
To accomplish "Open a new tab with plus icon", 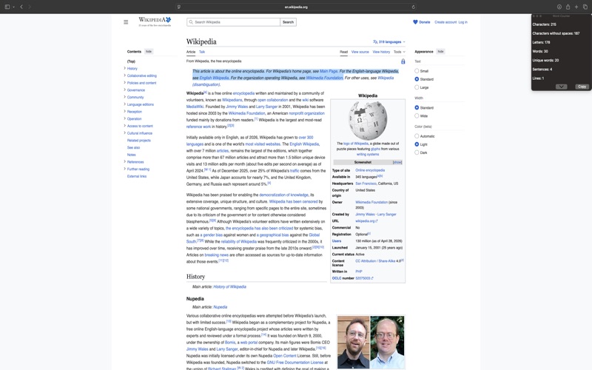I will pos(576,7).
